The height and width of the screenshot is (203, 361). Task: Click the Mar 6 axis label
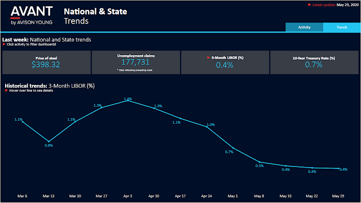click(x=23, y=196)
